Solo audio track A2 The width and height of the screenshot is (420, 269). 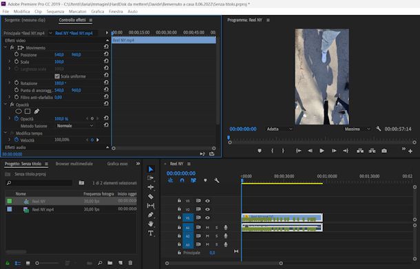pos(216,236)
